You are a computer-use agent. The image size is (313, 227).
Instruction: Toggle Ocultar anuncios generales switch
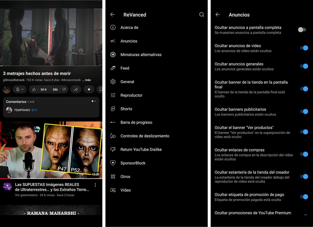pyautogui.click(x=304, y=66)
